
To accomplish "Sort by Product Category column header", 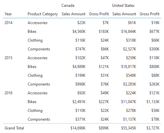I will 43,14.
